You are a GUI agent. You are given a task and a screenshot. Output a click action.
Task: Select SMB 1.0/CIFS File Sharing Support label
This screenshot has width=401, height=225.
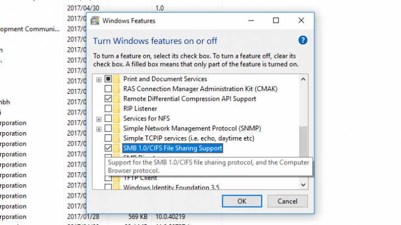(173, 148)
